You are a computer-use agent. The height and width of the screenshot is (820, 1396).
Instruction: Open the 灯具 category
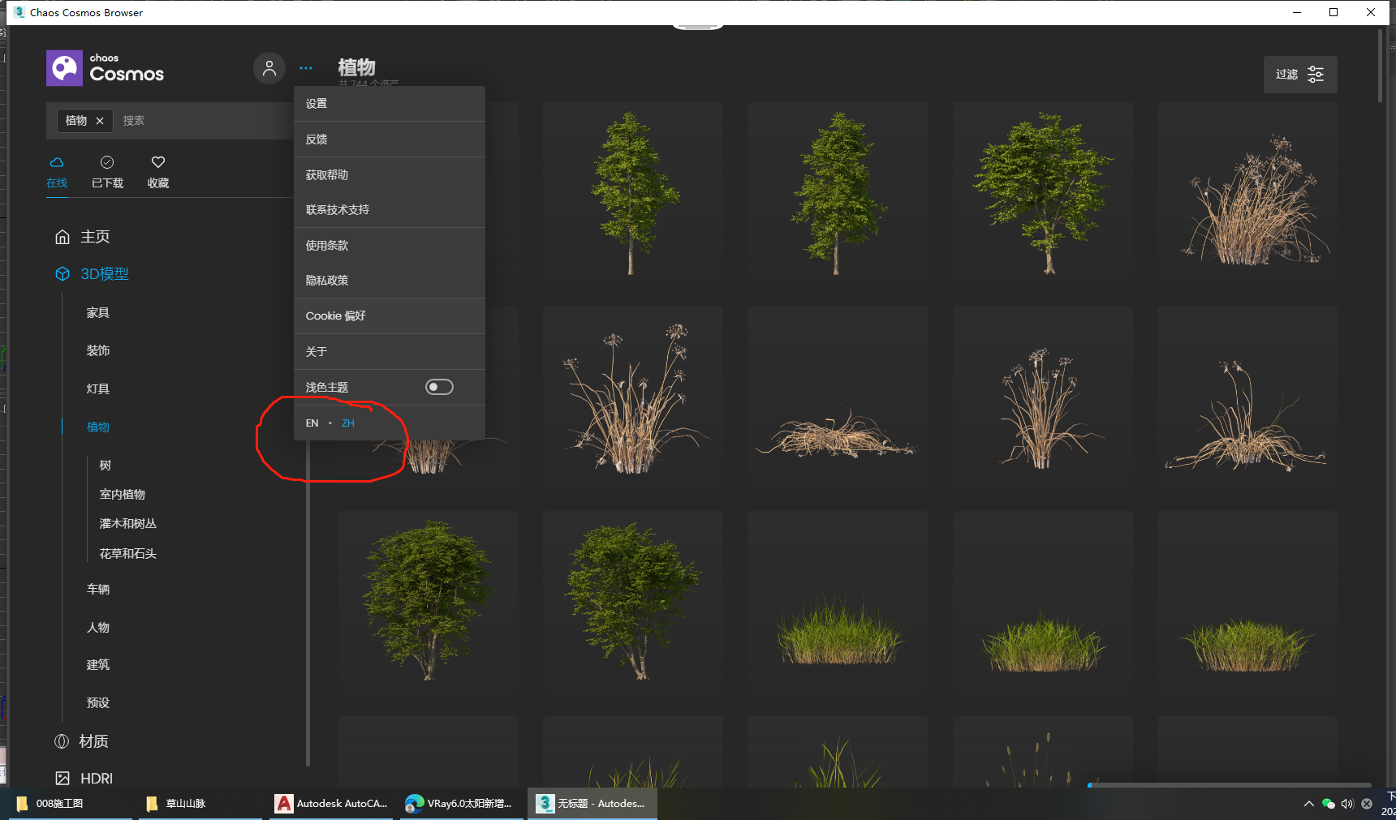[98, 389]
